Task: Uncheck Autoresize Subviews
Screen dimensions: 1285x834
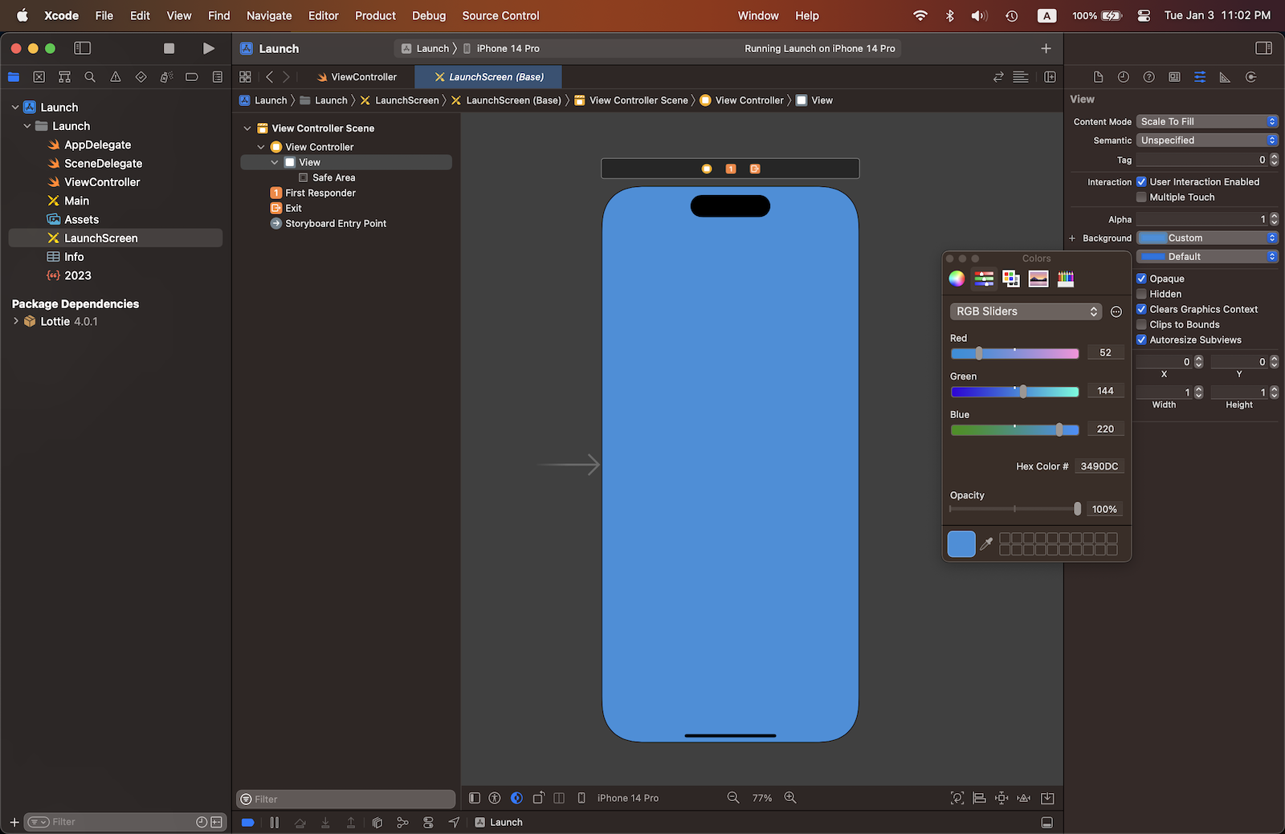Action: click(1142, 340)
